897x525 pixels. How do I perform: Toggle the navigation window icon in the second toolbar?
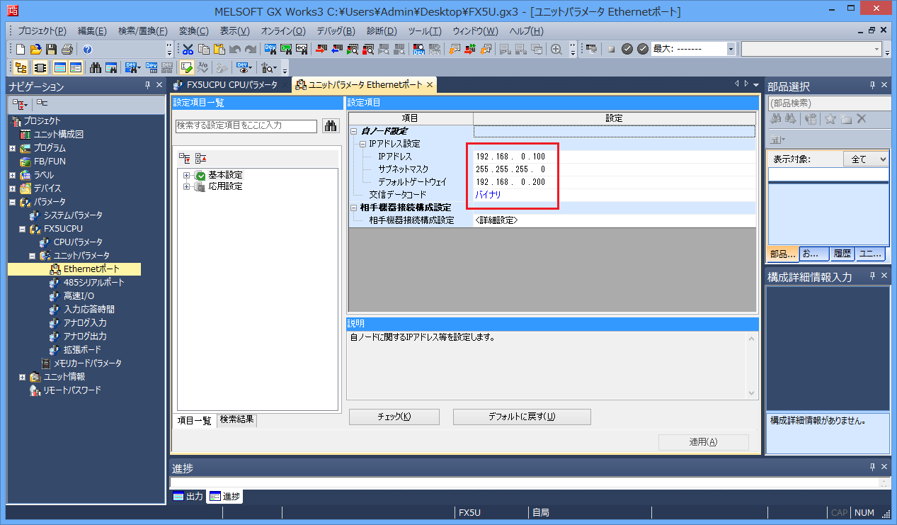(21, 67)
